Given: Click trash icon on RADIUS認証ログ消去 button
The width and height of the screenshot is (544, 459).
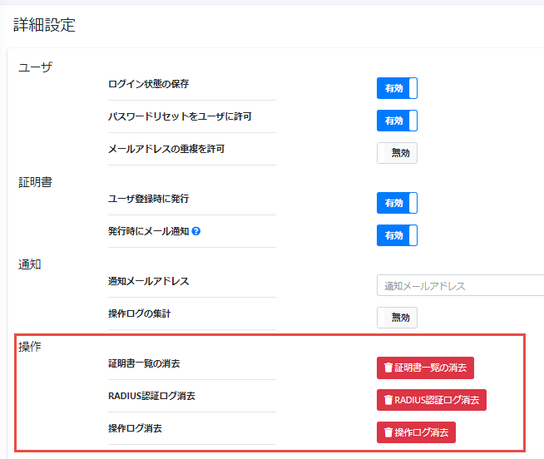Looking at the screenshot, I should [x=388, y=400].
